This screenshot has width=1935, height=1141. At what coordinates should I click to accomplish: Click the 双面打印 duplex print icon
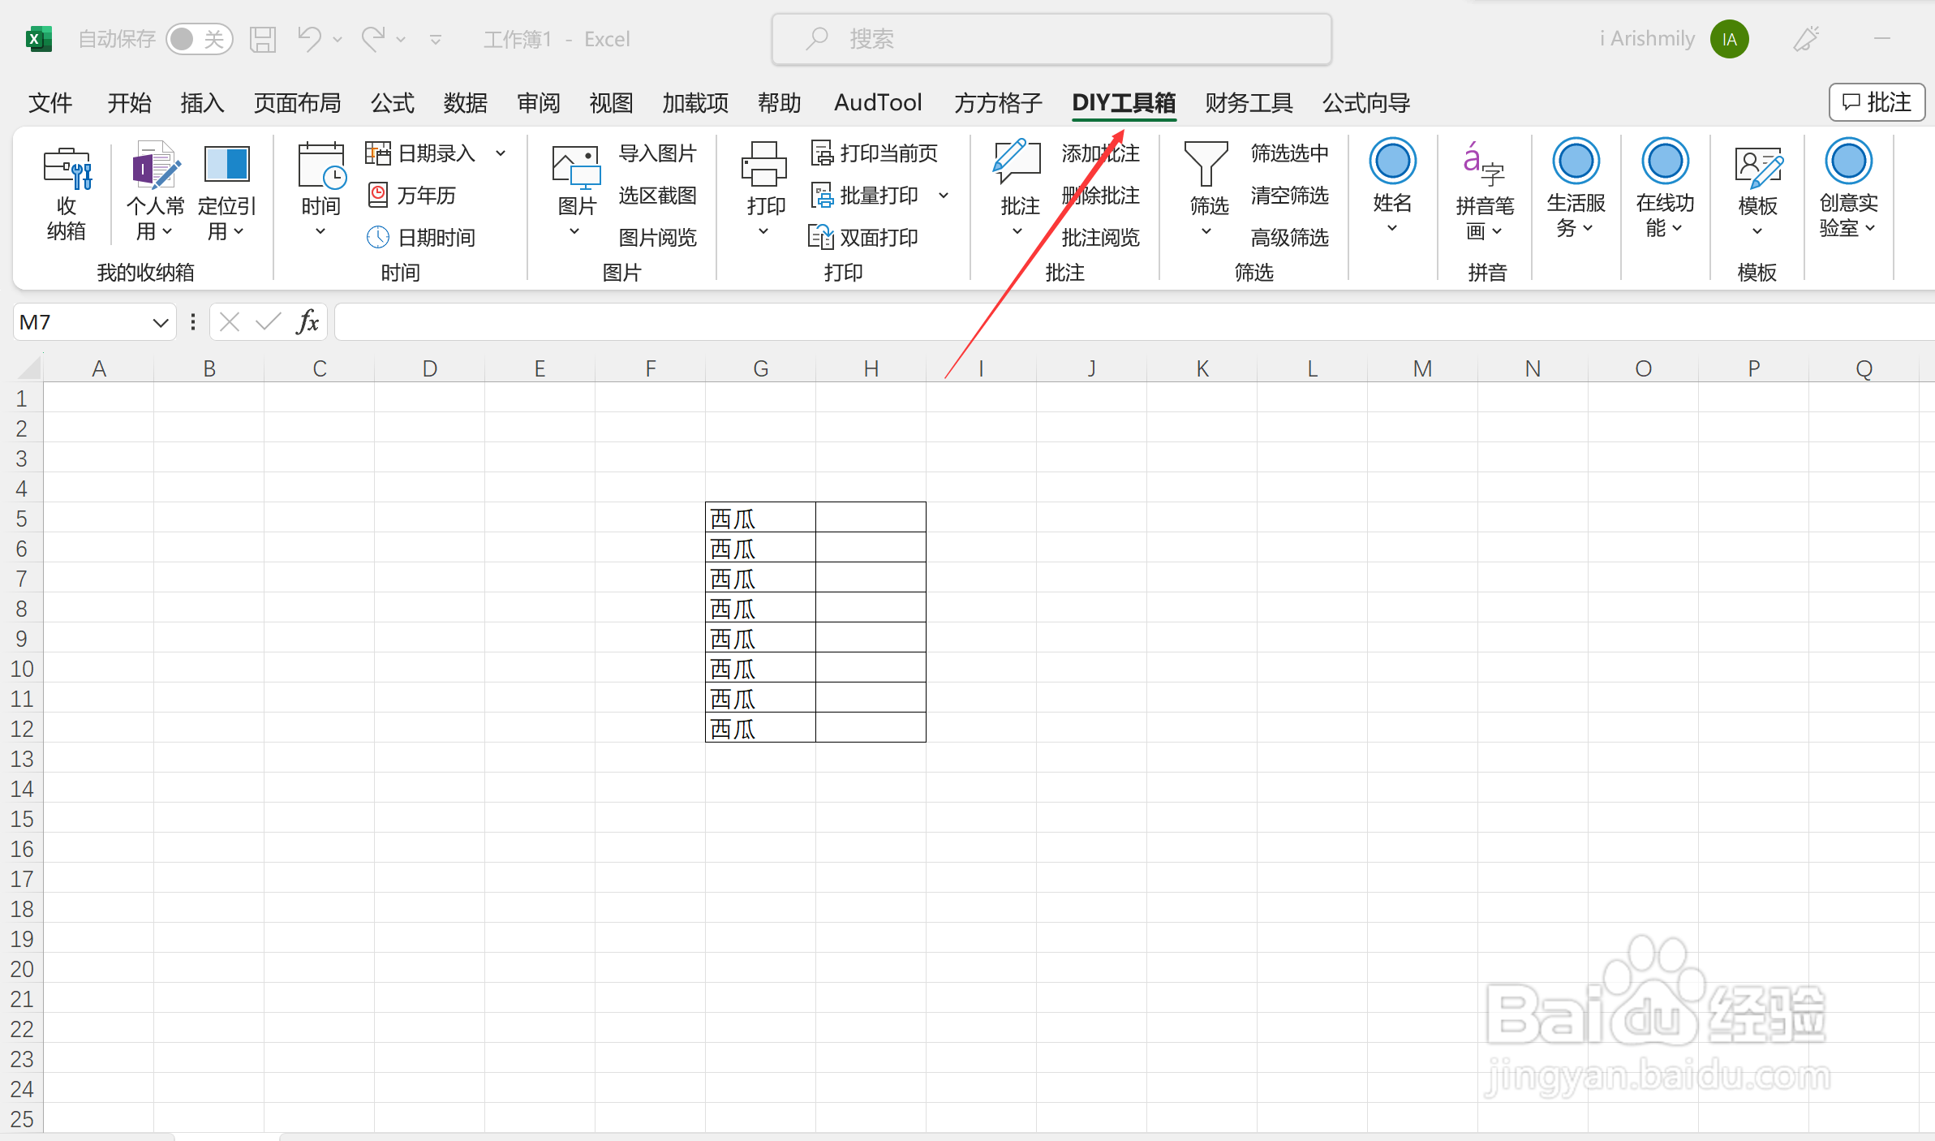(x=821, y=237)
